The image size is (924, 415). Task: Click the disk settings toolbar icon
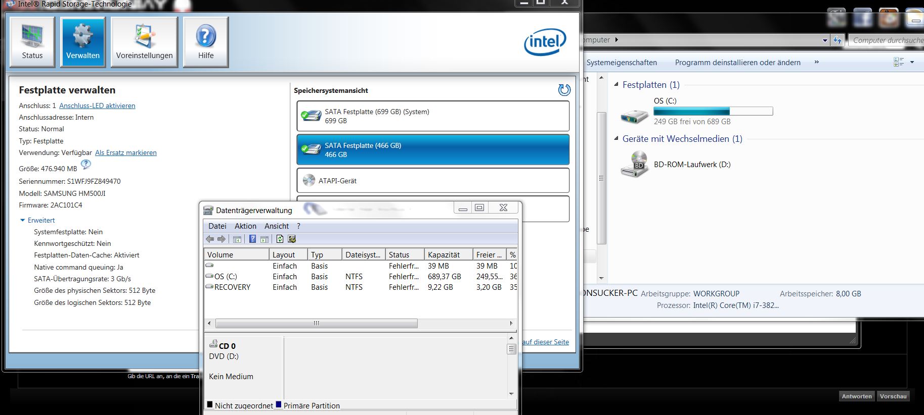coord(292,239)
